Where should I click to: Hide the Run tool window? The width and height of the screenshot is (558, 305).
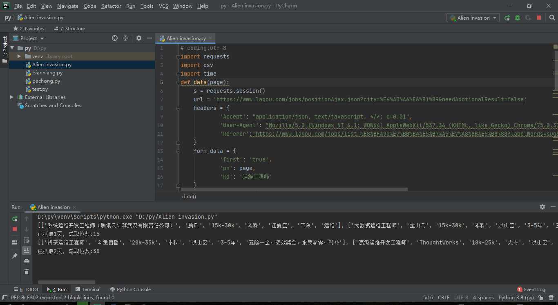pos(553,207)
